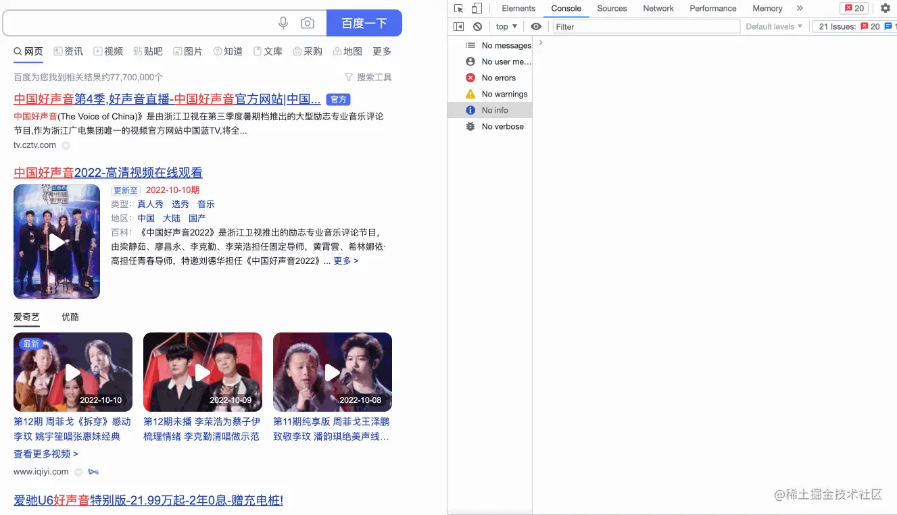
Task: Show more DevTools tabs chevron
Action: [800, 8]
